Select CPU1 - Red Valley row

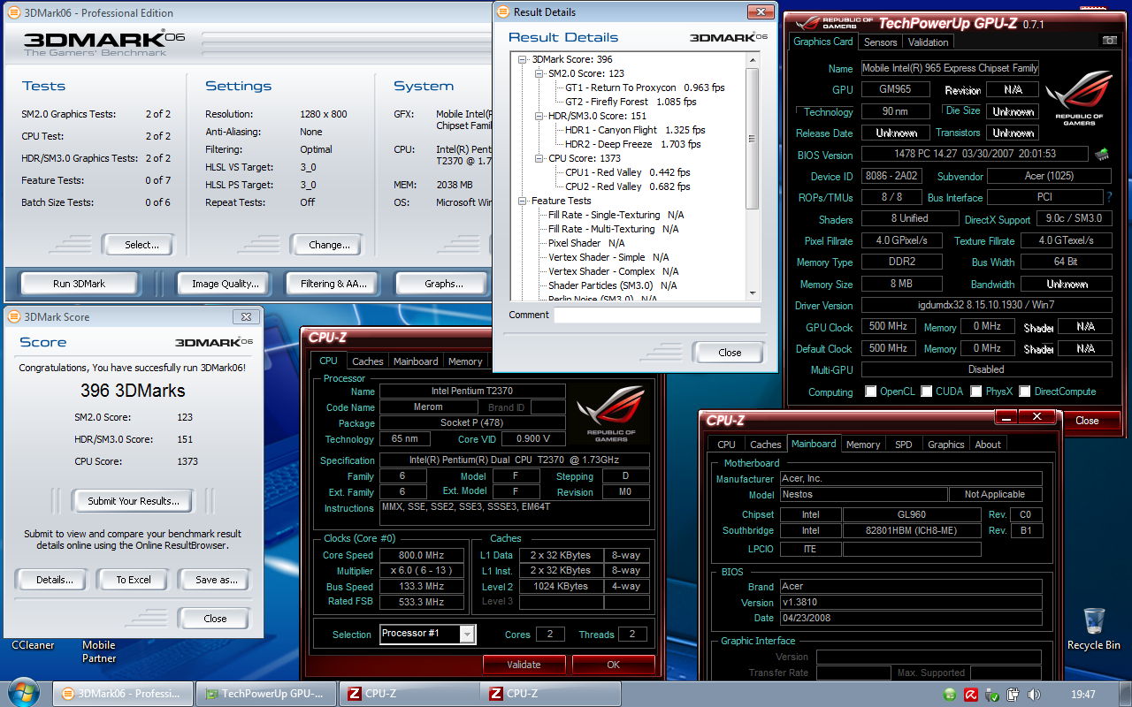(627, 172)
